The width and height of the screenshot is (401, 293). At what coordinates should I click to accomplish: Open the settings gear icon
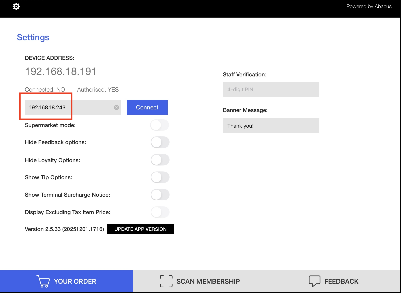tap(16, 6)
